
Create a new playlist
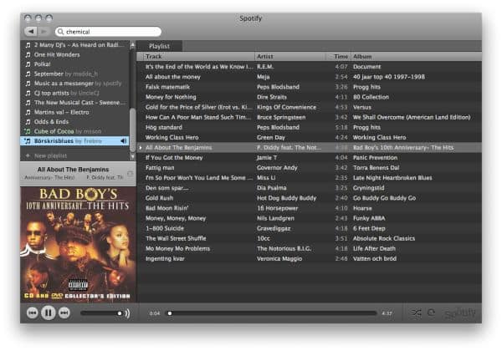click(48, 155)
